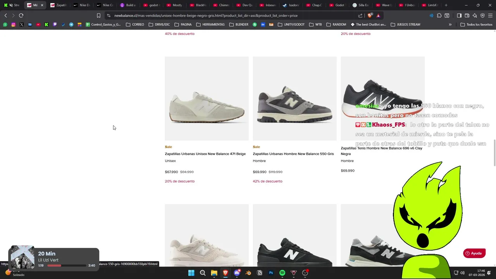The width and height of the screenshot is (496, 279).
Task: Open Photoshop from the taskbar
Action: pos(271,273)
